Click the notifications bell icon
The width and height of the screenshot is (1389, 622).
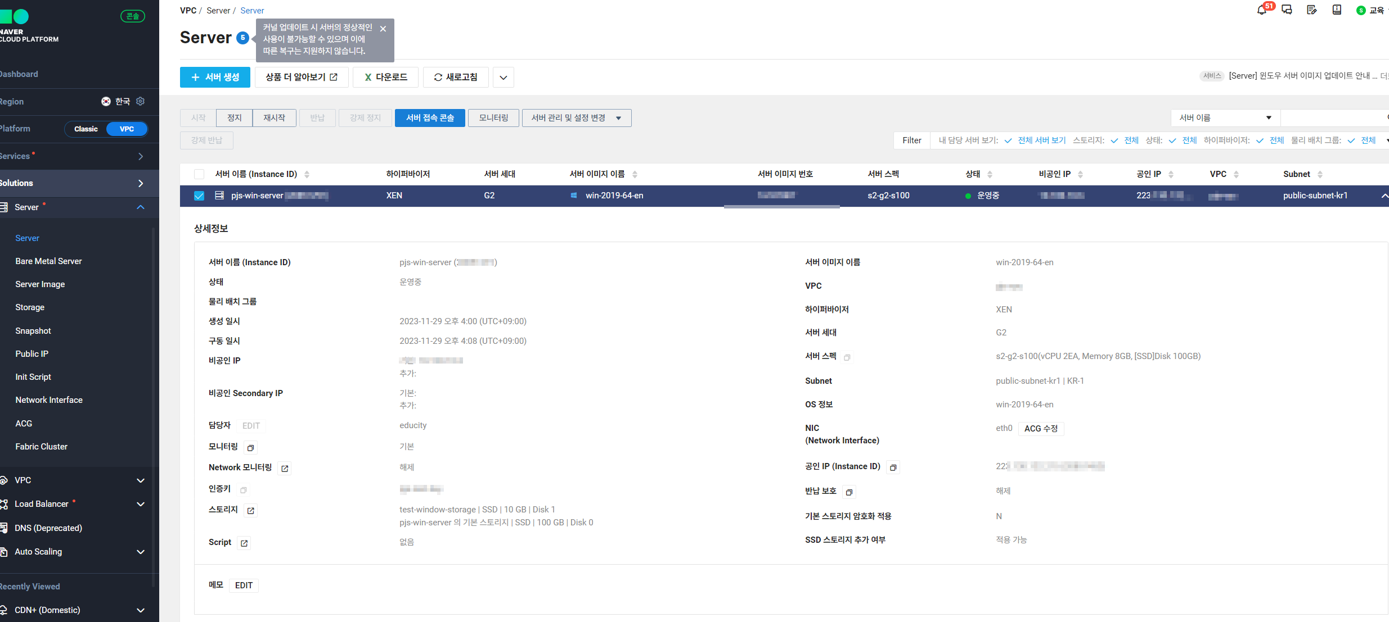coord(1262,10)
